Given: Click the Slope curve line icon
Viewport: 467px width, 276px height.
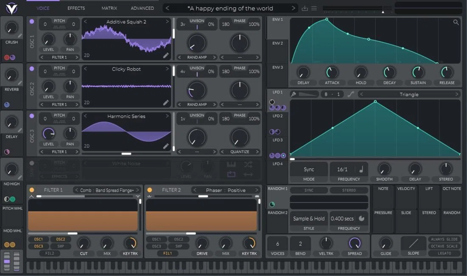Looking at the screenshot, I should point(413,243).
